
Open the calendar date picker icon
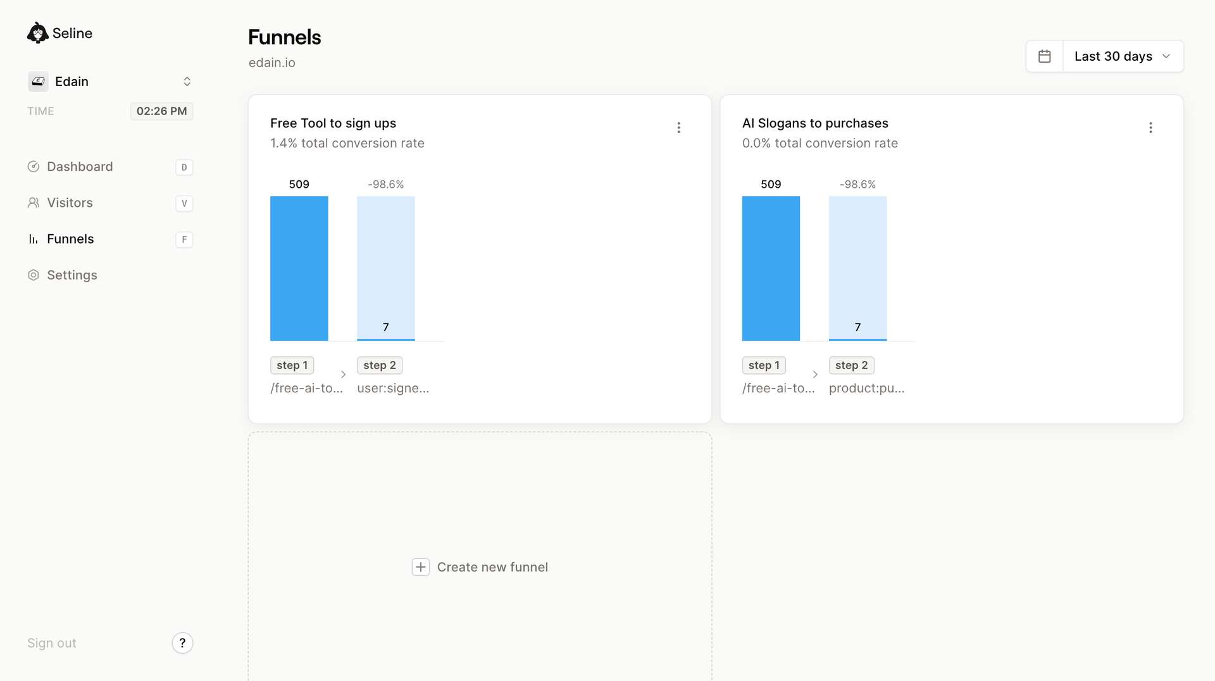pyautogui.click(x=1044, y=56)
